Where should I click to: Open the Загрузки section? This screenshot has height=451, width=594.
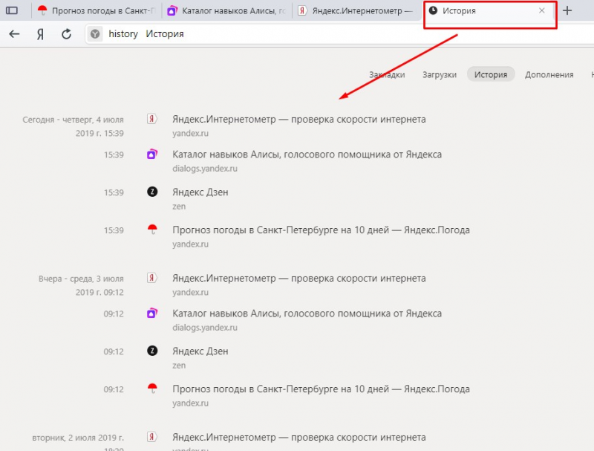(x=440, y=74)
